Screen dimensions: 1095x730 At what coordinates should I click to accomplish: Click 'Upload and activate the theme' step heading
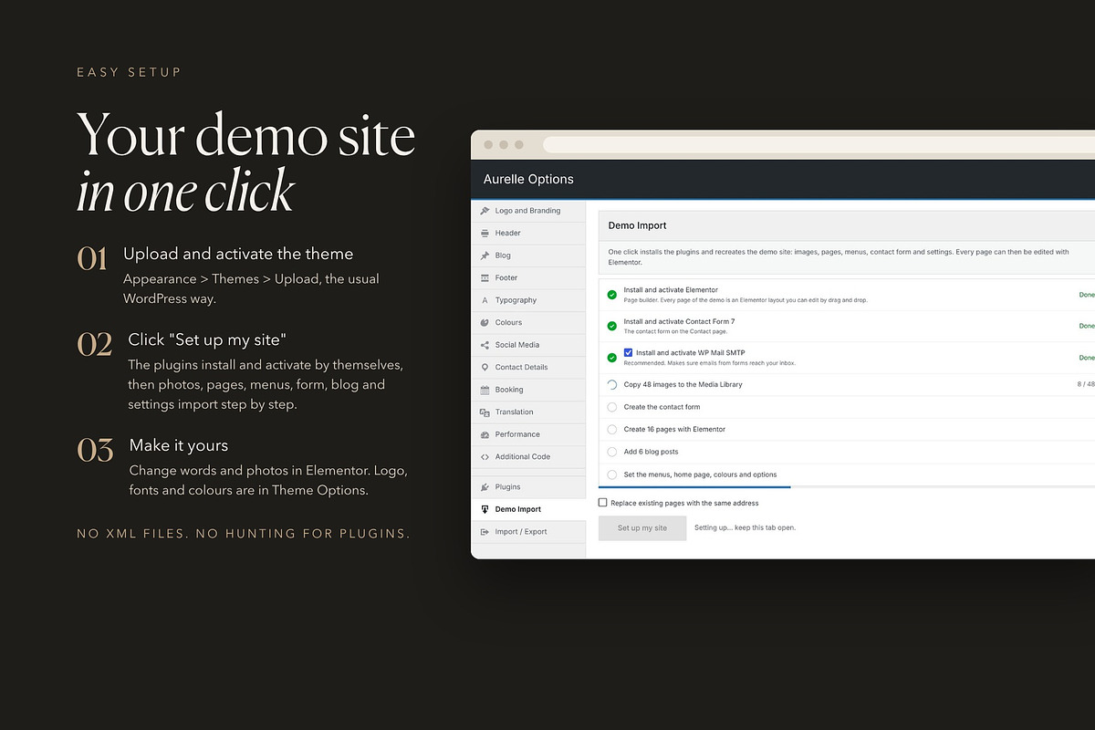[x=238, y=254]
